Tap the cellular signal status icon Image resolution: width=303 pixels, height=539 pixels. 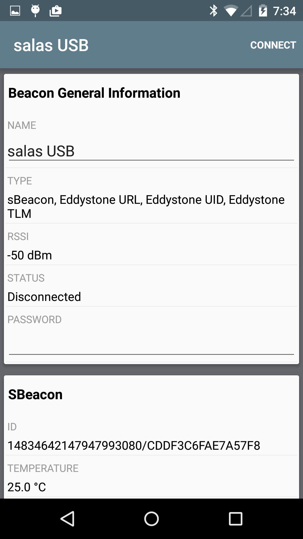click(246, 11)
